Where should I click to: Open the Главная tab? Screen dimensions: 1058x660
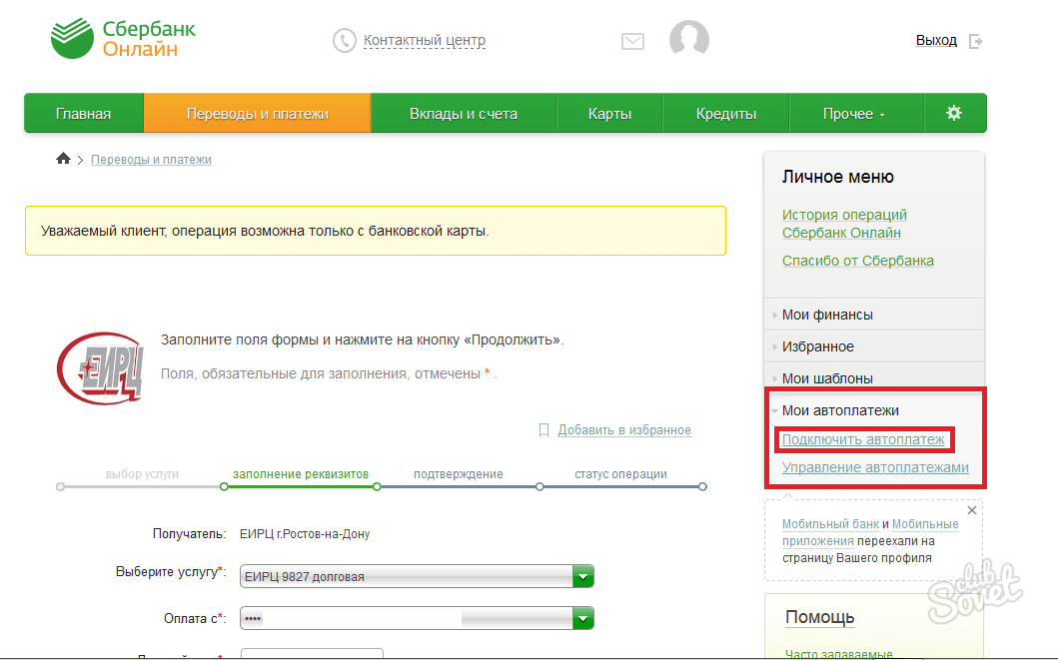84,113
